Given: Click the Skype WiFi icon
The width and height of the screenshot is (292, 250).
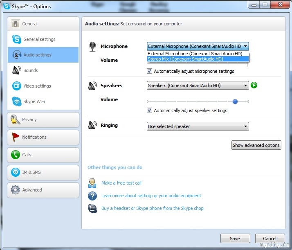Looking at the screenshot, I should 17,101.
